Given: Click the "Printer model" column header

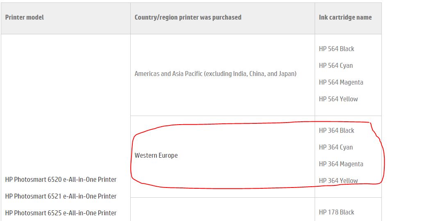Looking at the screenshot, I should pos(25,17).
